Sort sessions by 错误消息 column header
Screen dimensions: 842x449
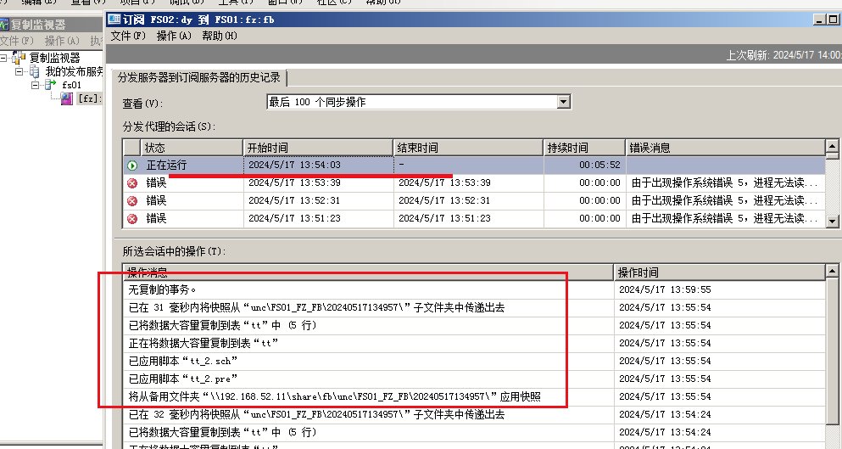726,148
